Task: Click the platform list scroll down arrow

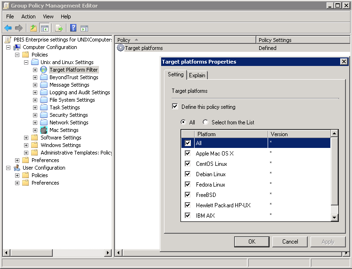Action: [x=334, y=217]
